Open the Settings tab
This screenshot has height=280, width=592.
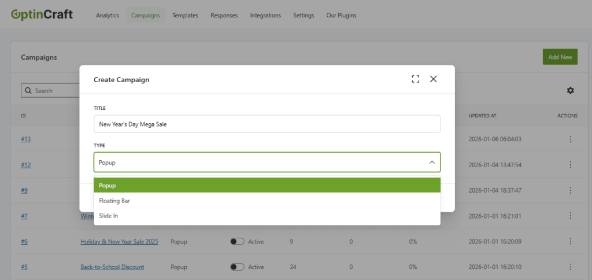[x=303, y=16]
